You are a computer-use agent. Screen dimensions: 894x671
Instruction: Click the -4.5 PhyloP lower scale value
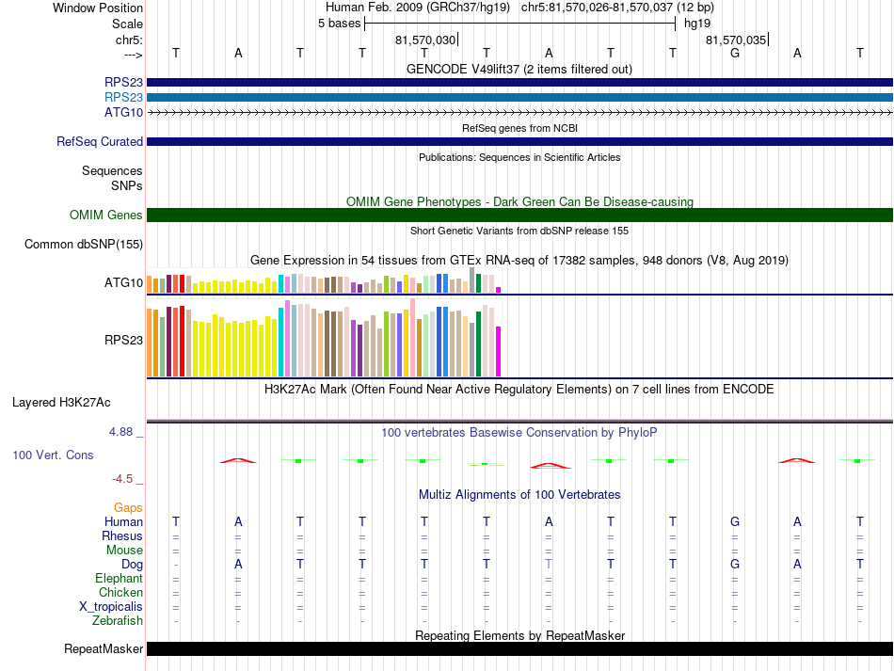tap(122, 479)
